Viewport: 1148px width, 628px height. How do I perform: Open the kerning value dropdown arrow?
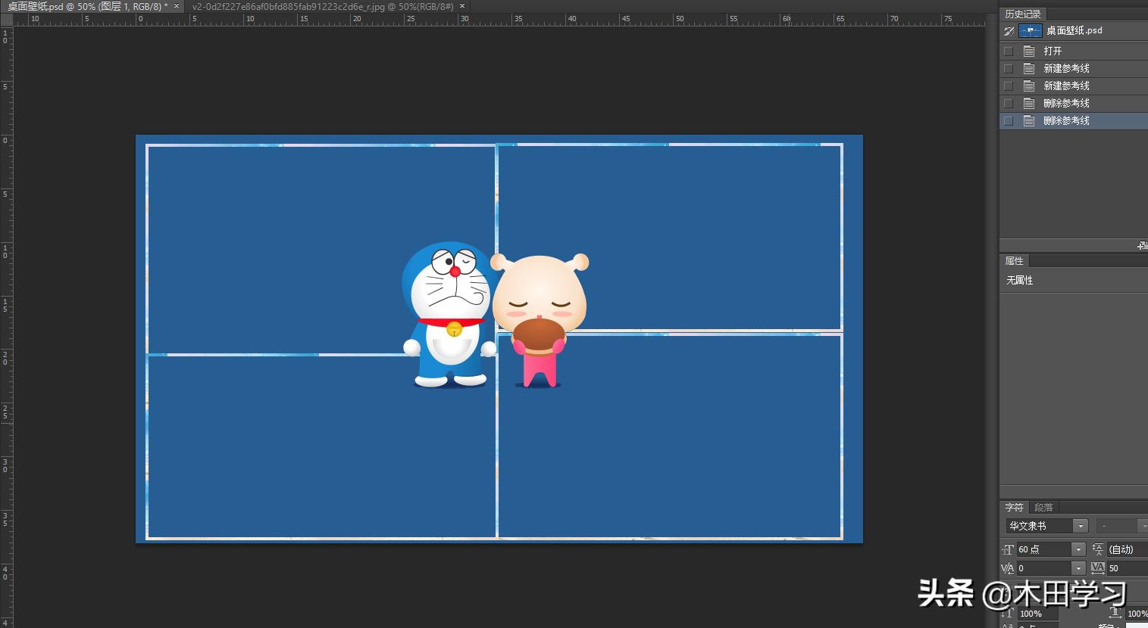click(1078, 568)
